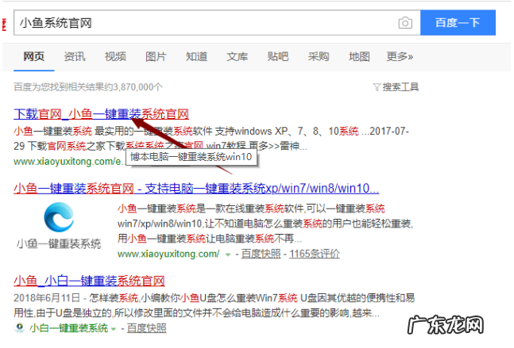Viewport: 514px width, 348px height.
Task: Click the snippet line starting 2018年6月11日
Action: click(x=214, y=297)
